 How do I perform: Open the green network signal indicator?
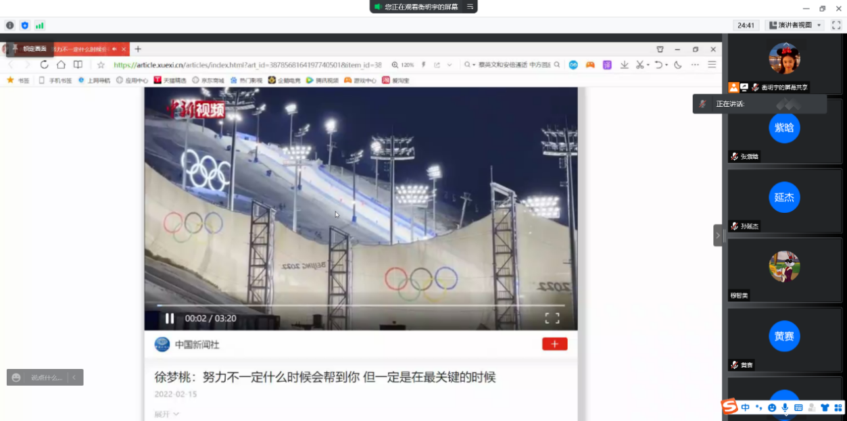pos(40,25)
